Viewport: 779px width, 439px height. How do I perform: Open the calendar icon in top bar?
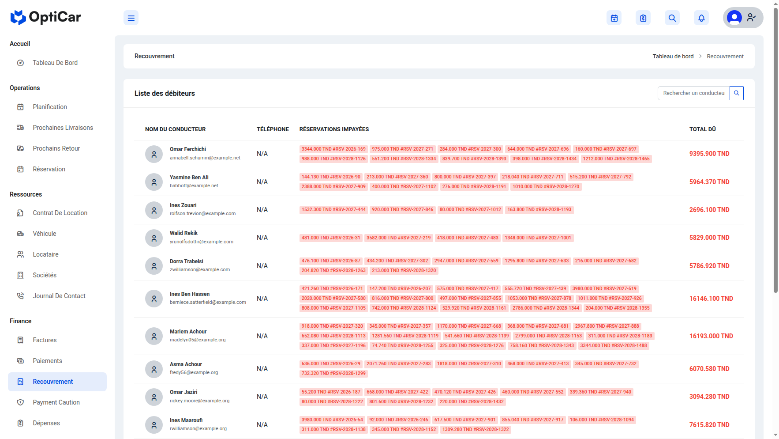614,18
